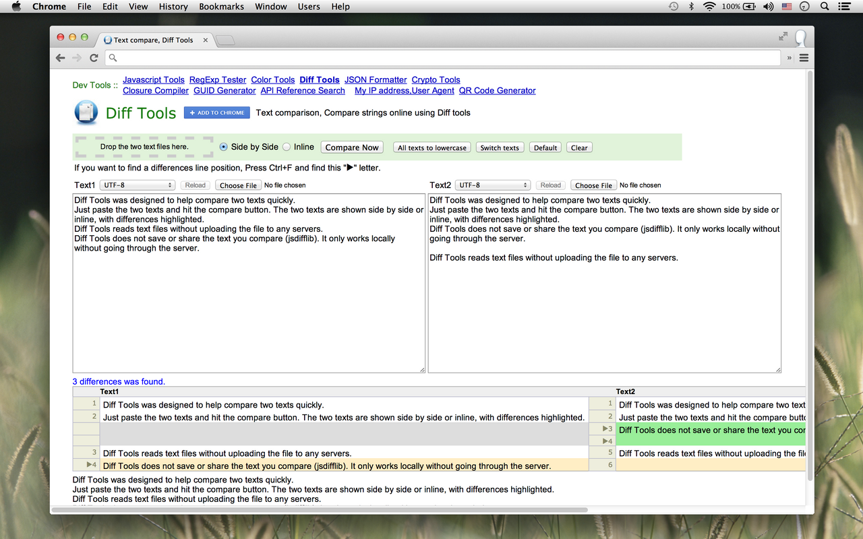Open the Closure Compiler link
This screenshot has width=863, height=539.
(156, 90)
